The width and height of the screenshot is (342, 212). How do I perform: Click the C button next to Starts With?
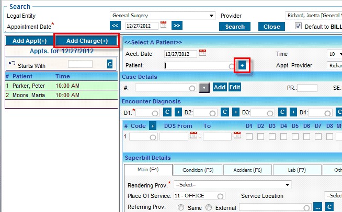pos(110,64)
